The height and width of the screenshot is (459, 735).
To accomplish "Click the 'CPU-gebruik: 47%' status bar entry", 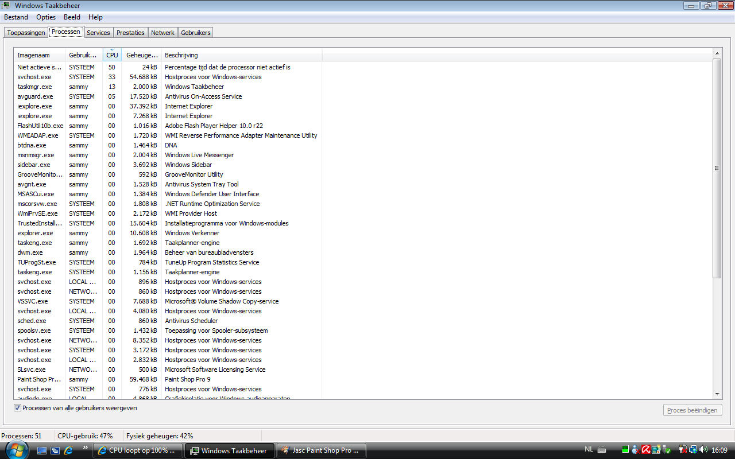I will coord(85,436).
